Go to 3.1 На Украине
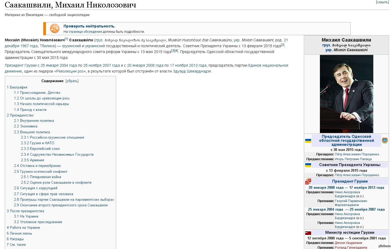392x249 pixels. coord(26,216)
